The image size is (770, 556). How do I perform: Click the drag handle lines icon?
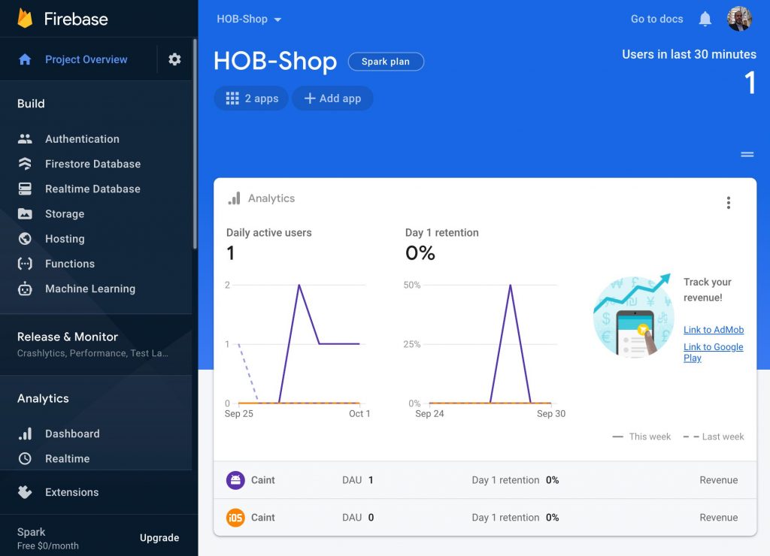(747, 155)
